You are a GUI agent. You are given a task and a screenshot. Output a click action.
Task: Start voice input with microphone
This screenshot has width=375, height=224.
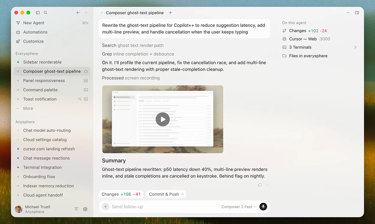[x=263, y=207]
